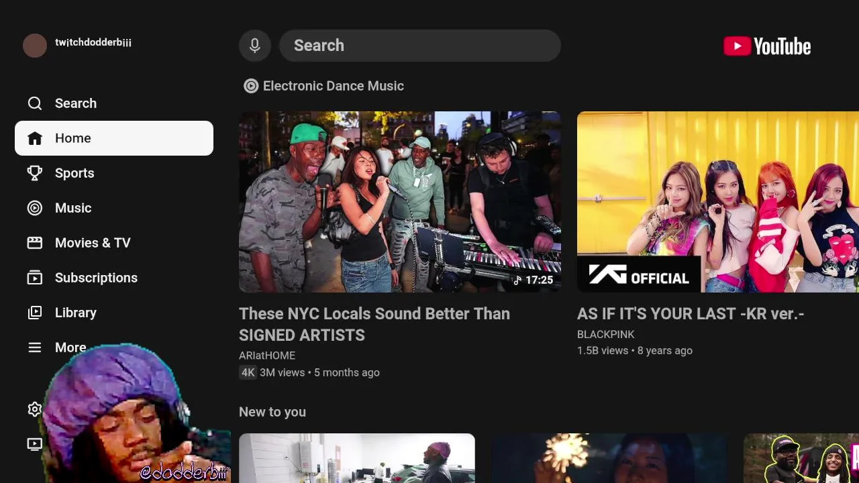Viewport: 859px width, 483px height.
Task: Open the twitchdodderbiii account avatar
Action: pos(35,46)
